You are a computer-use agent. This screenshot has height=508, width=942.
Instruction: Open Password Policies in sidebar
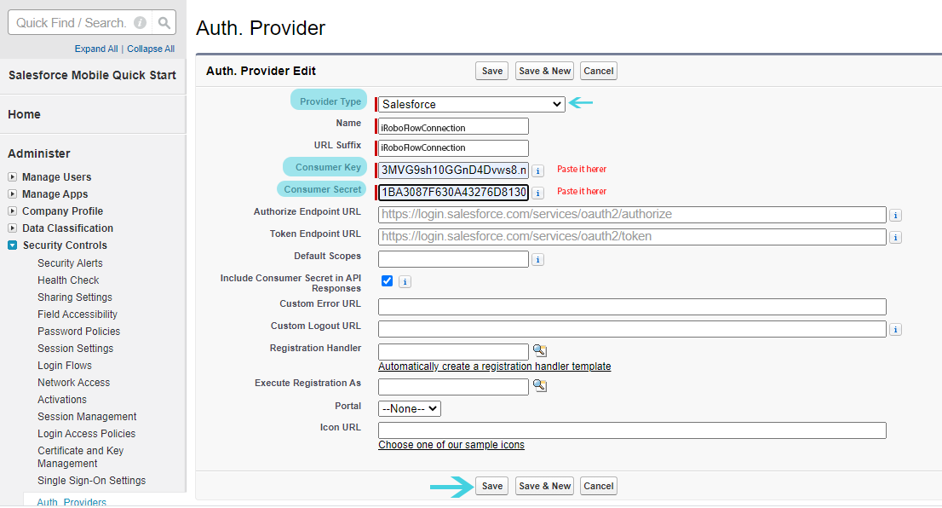click(x=78, y=331)
